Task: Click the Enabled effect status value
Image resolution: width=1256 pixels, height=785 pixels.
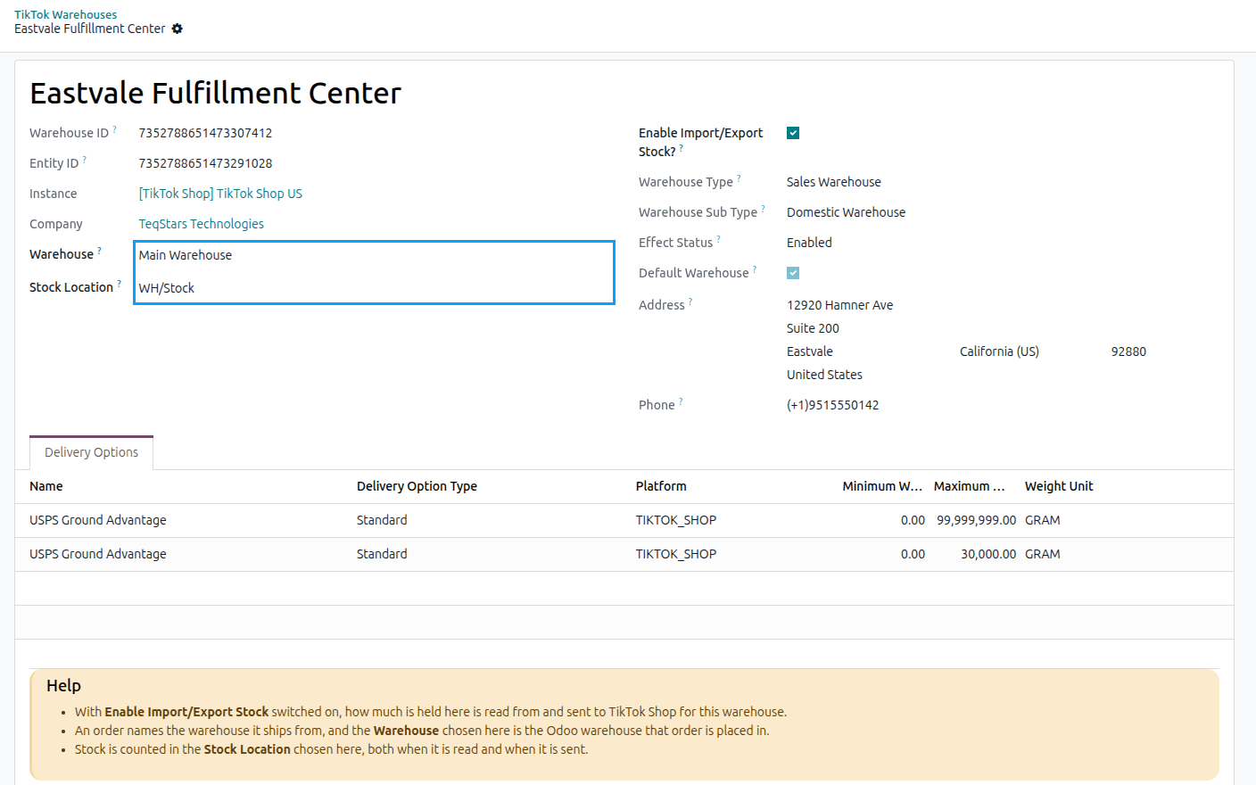Action: click(809, 243)
